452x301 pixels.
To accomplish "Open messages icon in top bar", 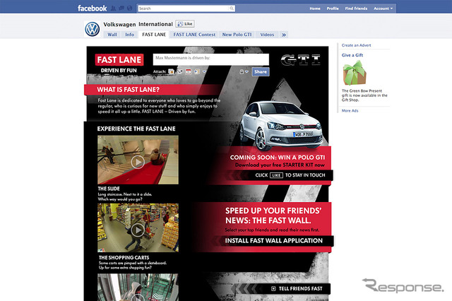I will [121, 8].
